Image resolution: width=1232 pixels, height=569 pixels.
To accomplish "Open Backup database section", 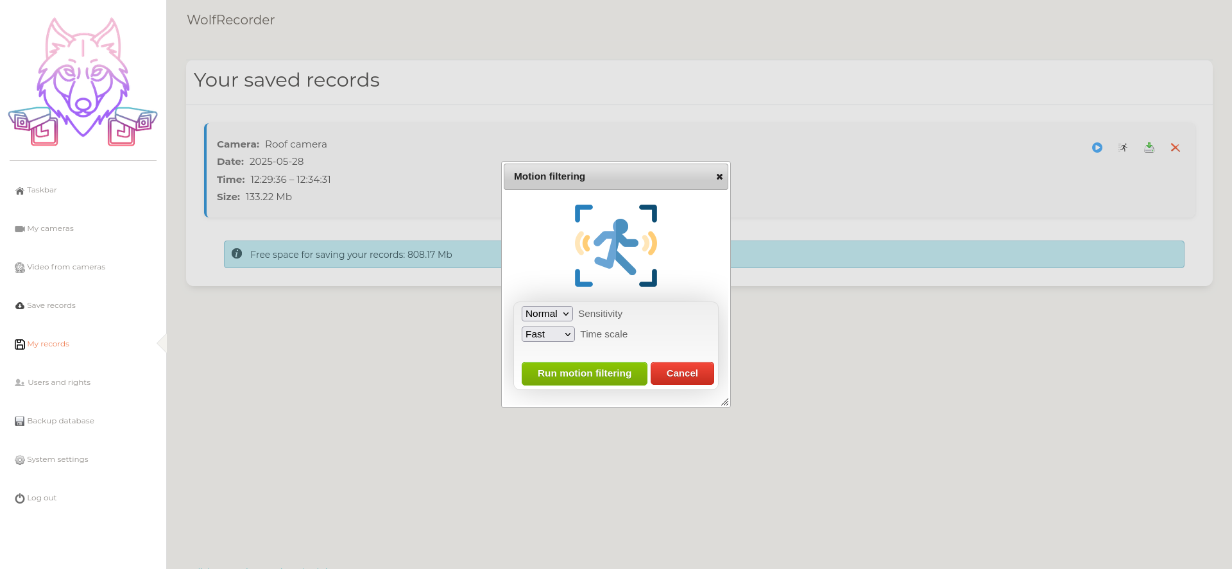I will coord(60,421).
